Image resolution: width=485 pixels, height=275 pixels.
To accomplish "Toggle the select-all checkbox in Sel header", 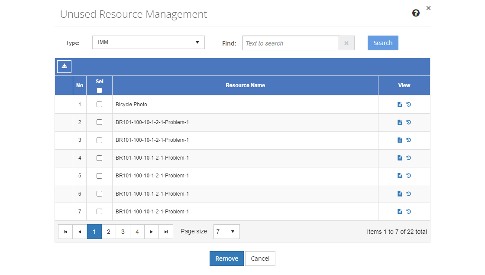I will click(99, 90).
